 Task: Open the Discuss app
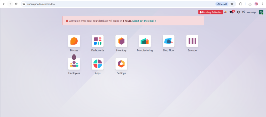click(74, 41)
